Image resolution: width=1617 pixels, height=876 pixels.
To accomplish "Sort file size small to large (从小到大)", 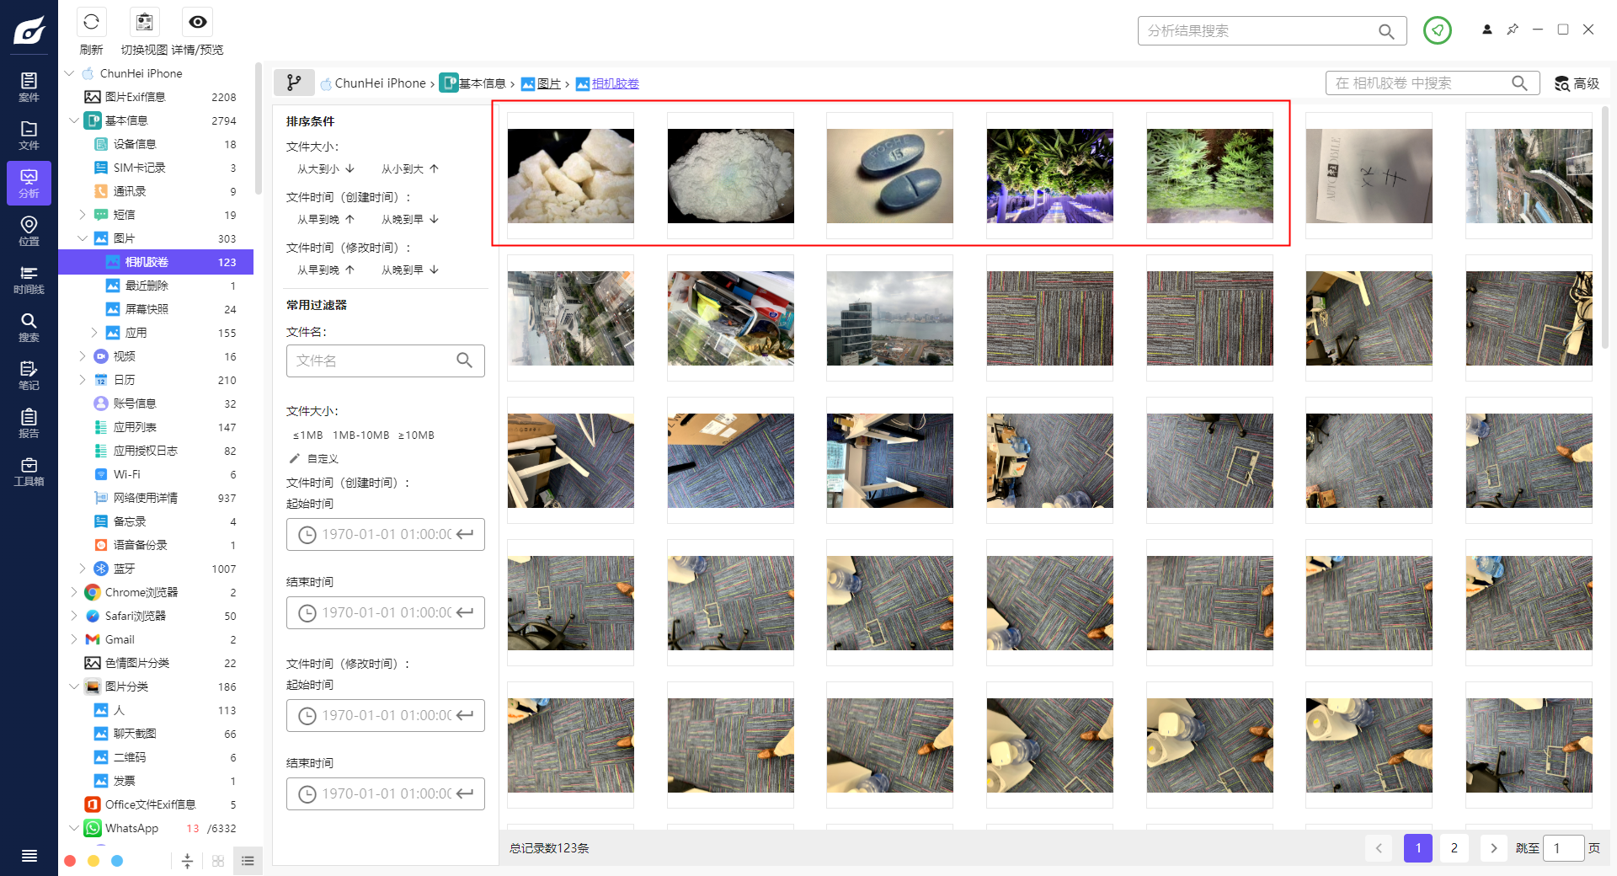I will click(410, 169).
